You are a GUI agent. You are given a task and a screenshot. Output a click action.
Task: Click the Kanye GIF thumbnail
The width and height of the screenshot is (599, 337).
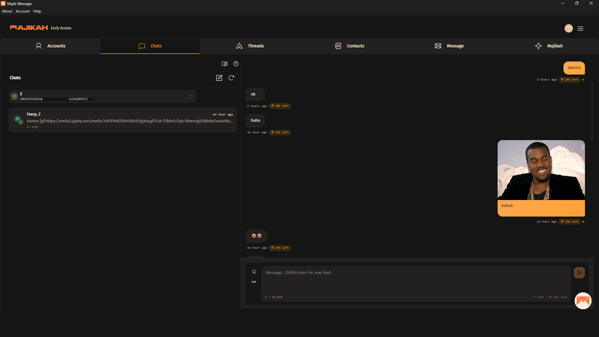click(541, 170)
